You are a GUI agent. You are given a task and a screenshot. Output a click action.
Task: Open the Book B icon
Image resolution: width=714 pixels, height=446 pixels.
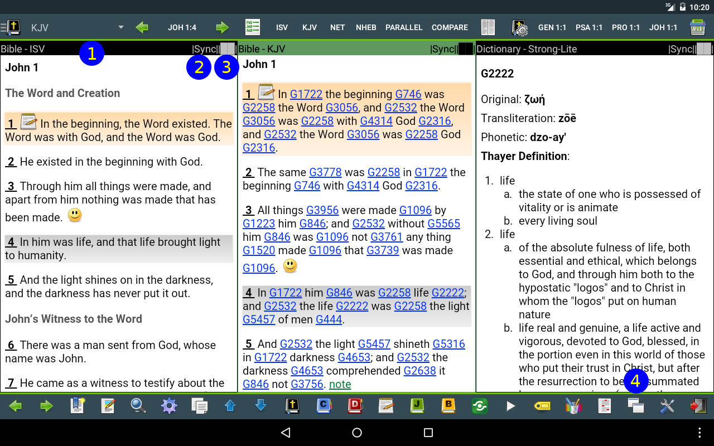tap(448, 406)
